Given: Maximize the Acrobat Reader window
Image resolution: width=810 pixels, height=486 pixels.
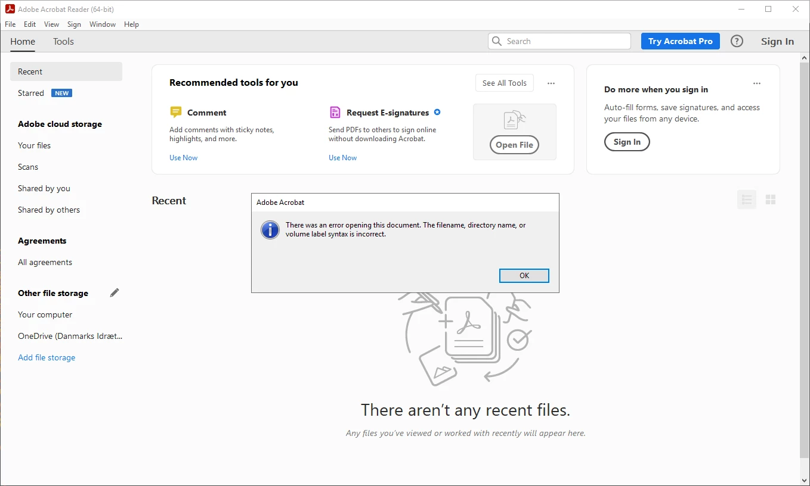Looking at the screenshot, I should [x=768, y=9].
